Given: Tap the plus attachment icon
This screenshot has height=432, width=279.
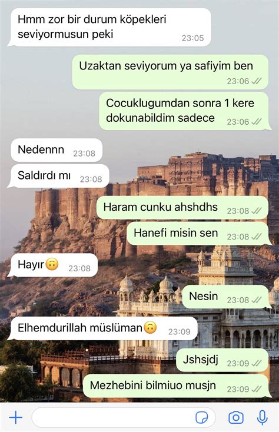Looking at the screenshot, I should (x=16, y=418).
